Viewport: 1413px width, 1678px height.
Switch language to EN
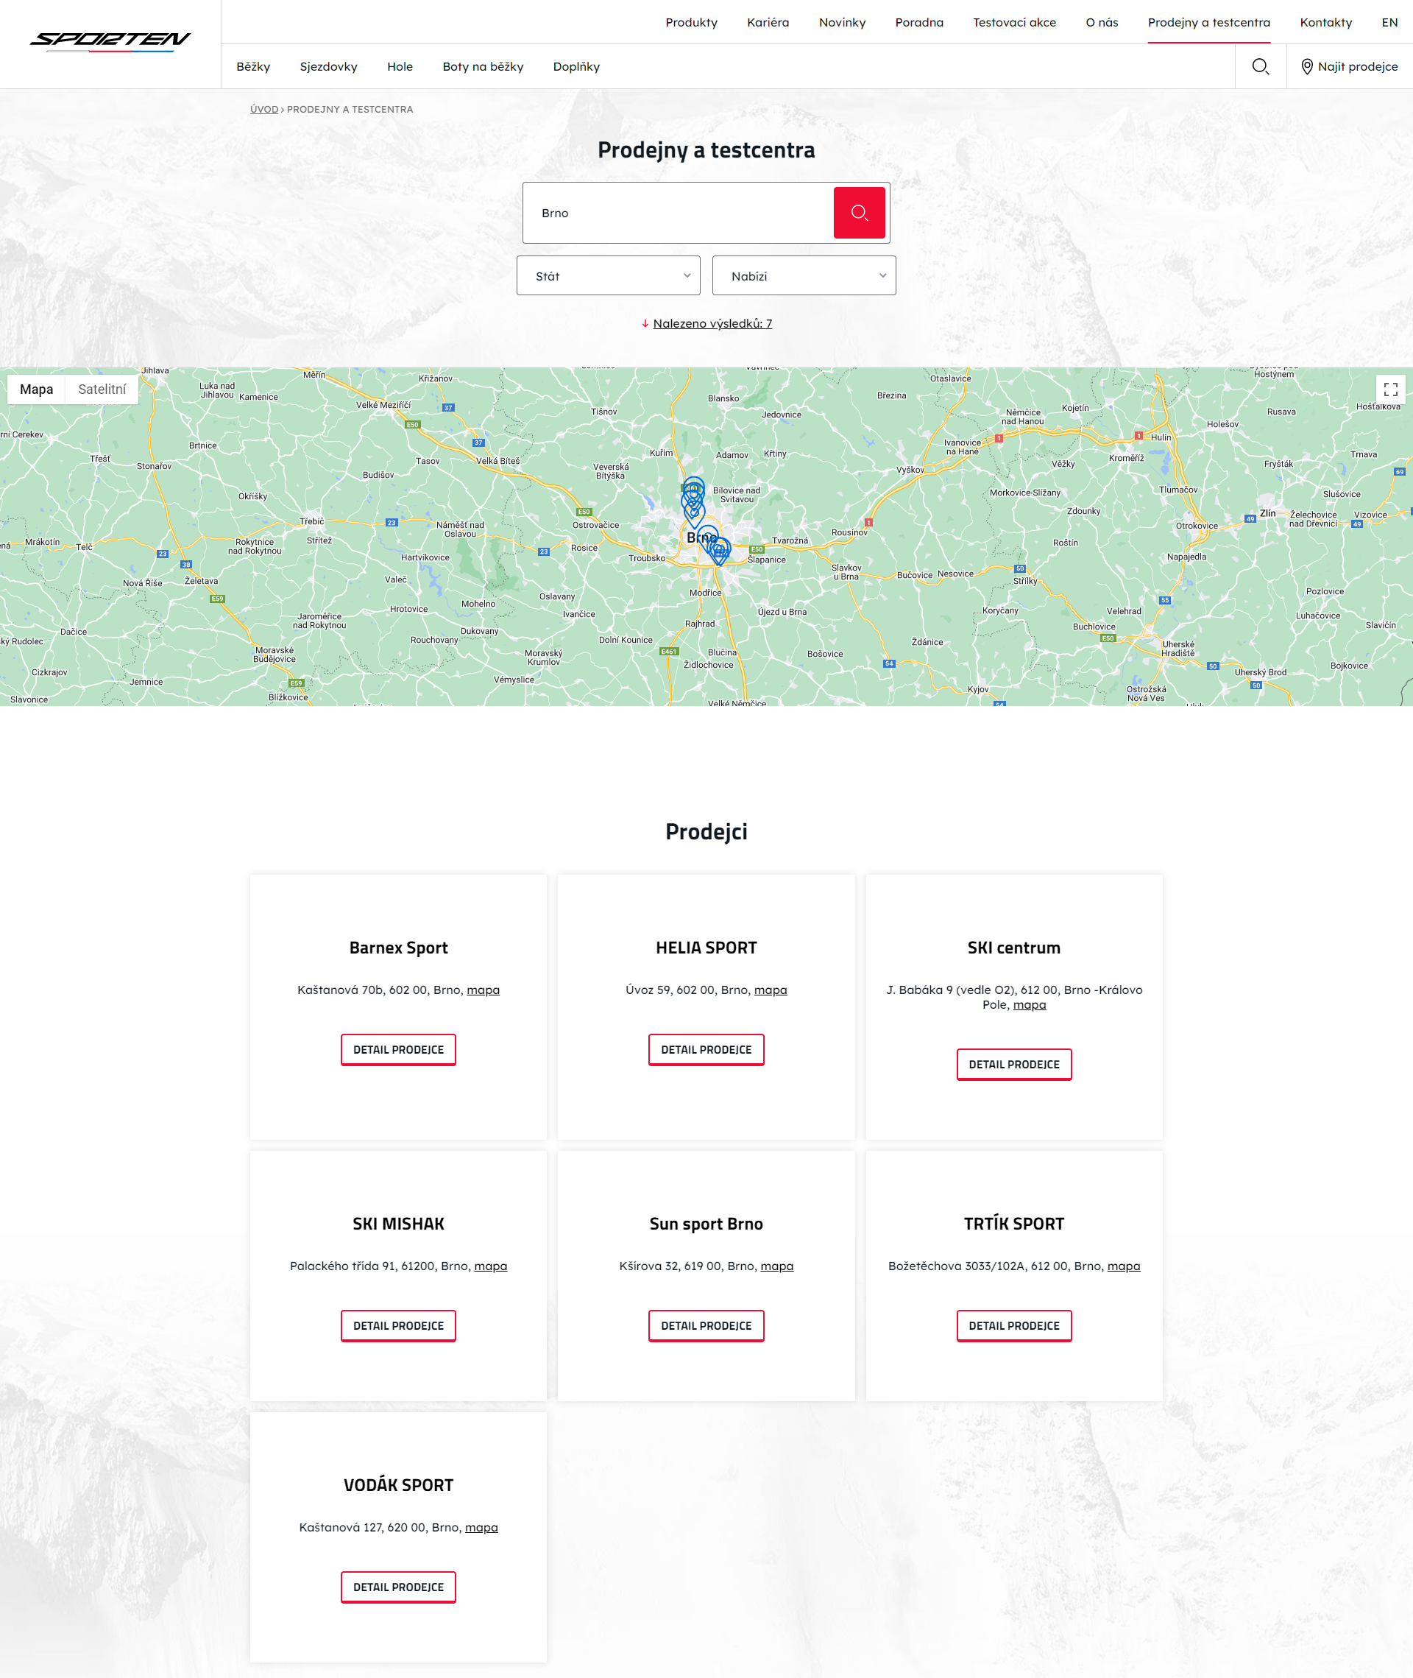click(x=1389, y=22)
